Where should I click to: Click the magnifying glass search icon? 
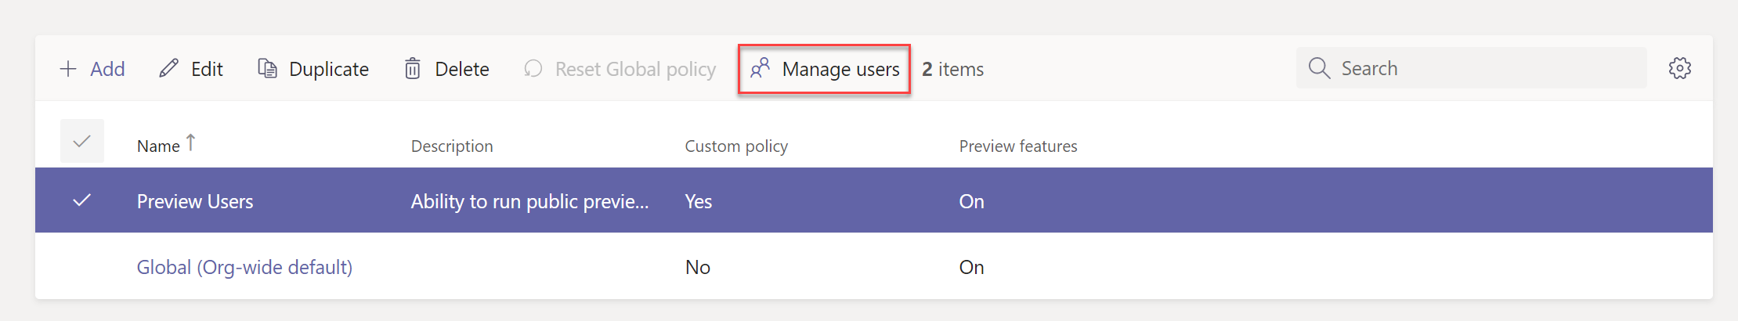tap(1319, 68)
